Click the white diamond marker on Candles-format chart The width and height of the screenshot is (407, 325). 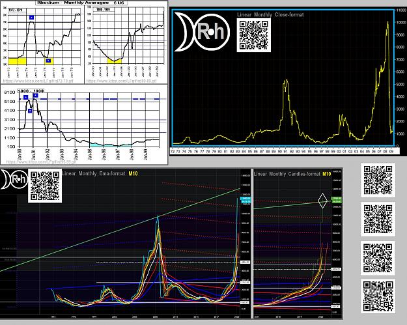[322, 201]
